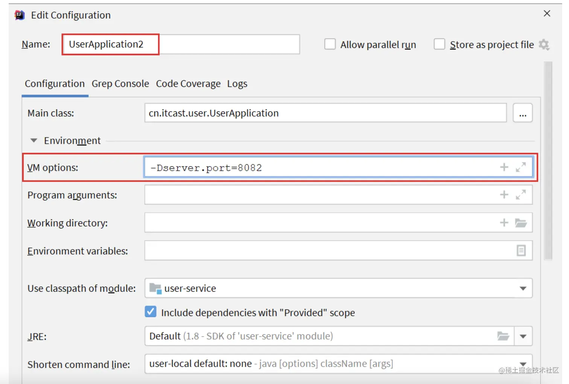Screen dimensions: 569x384
Task: Click the "Edit Configuration" dialog title
Action: tap(71, 15)
